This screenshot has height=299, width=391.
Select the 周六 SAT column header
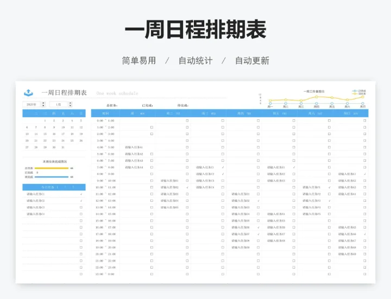[x=315, y=113]
